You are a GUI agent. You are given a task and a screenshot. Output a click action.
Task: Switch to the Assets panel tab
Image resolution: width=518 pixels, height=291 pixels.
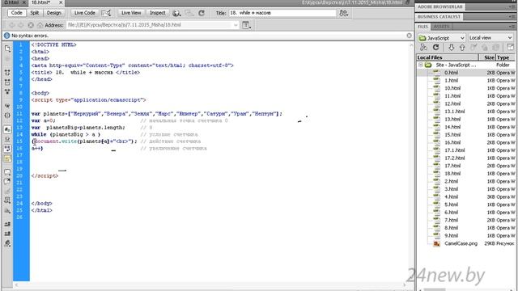point(441,27)
